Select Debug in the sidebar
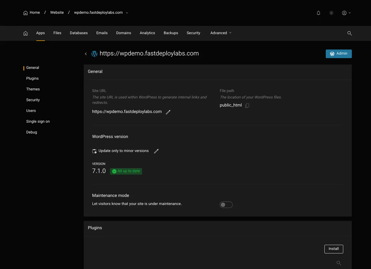 pos(32,132)
